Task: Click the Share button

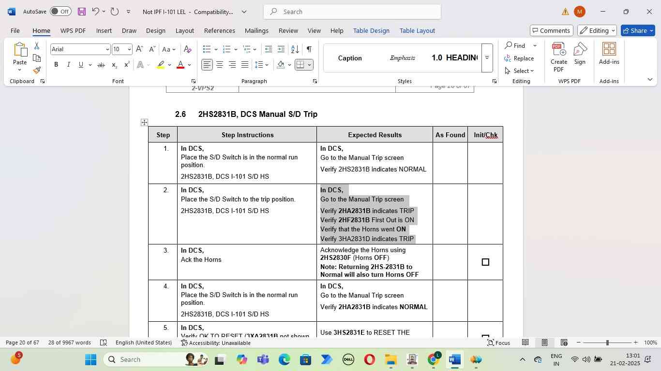Action: click(639, 30)
